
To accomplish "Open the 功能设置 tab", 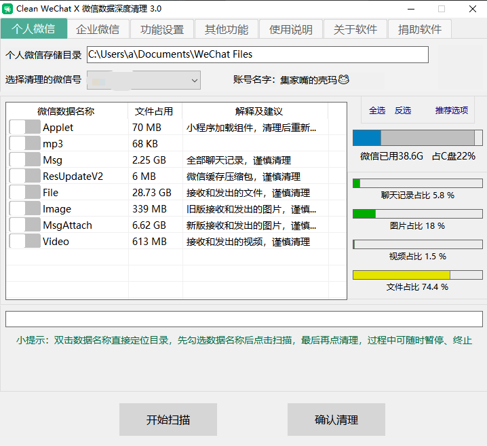I will (x=162, y=29).
